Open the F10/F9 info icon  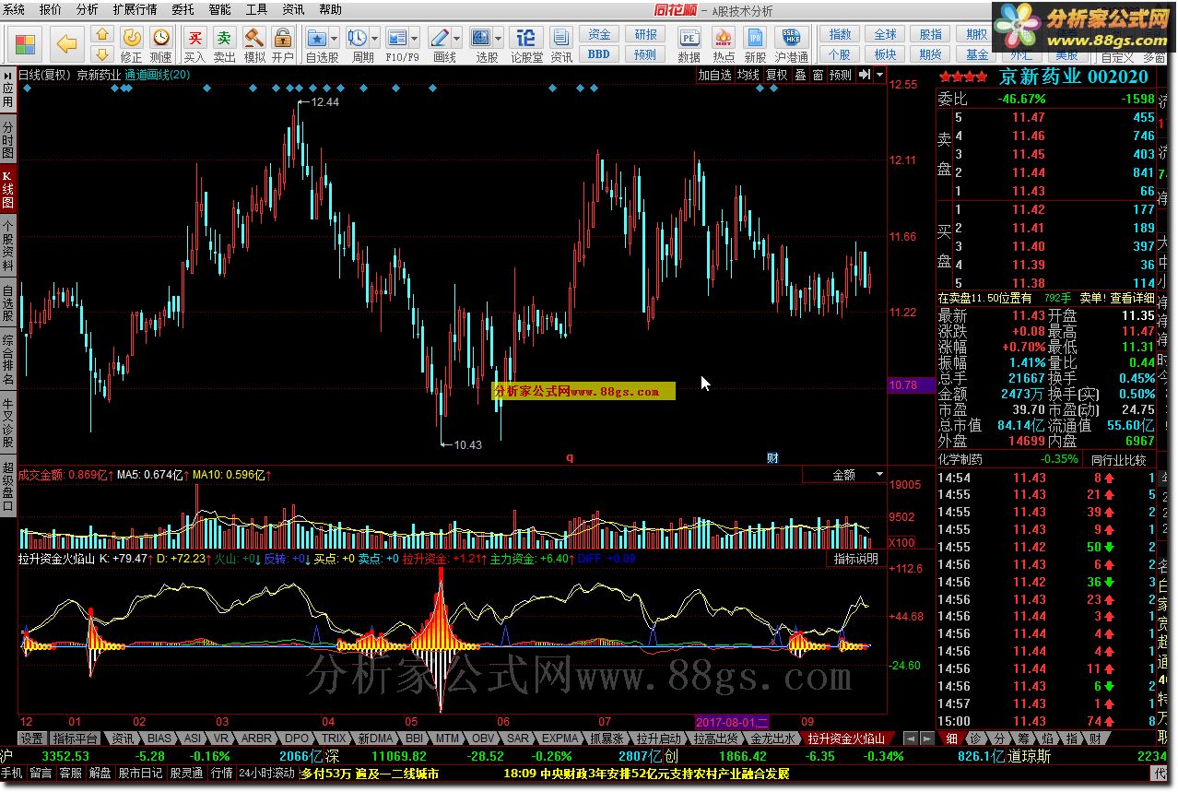tap(397, 38)
